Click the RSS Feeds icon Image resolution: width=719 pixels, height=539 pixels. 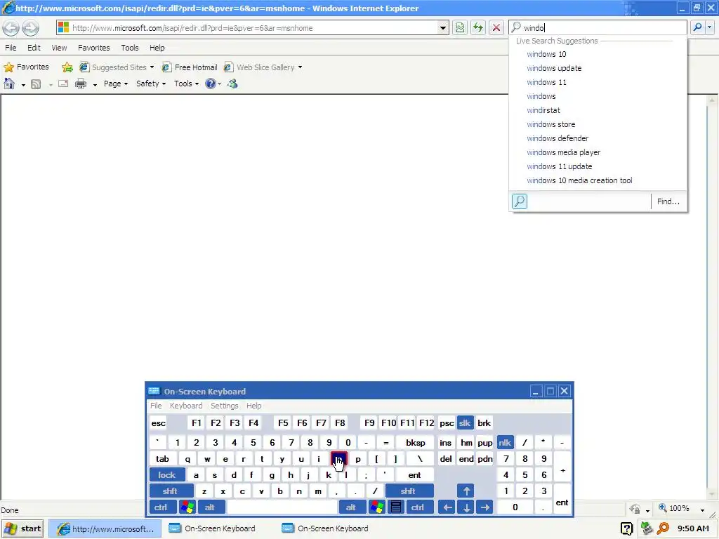[x=36, y=84]
